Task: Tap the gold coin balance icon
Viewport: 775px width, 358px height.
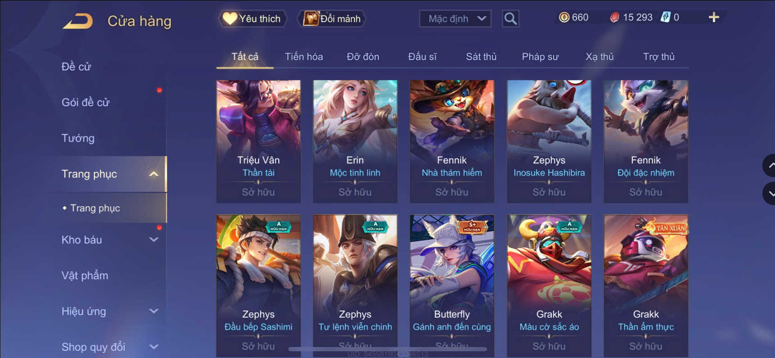Action: pyautogui.click(x=564, y=18)
